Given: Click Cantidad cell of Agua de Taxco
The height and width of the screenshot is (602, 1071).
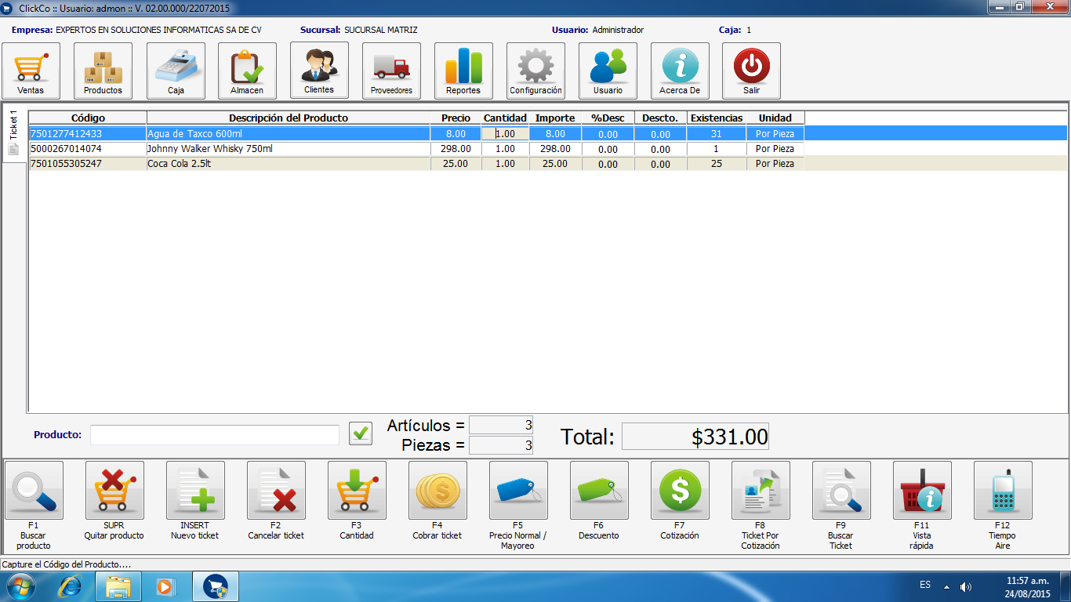Looking at the screenshot, I should 505,134.
